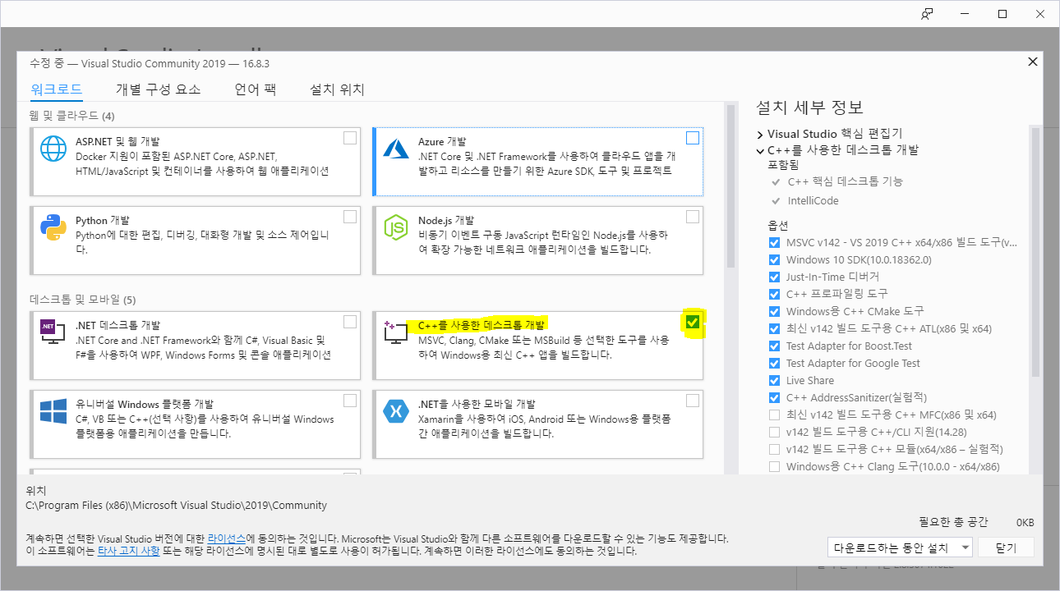Image resolution: width=1060 pixels, height=591 pixels.
Task: Uncheck C++ AddressSanitizer(실험적) option
Action: coord(774,397)
